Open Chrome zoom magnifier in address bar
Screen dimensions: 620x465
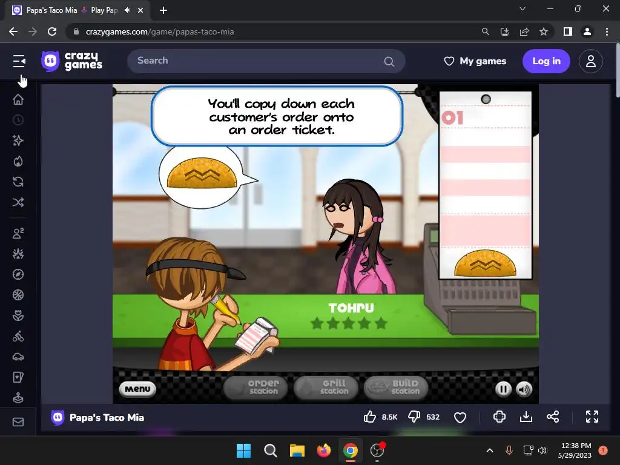[485, 31]
